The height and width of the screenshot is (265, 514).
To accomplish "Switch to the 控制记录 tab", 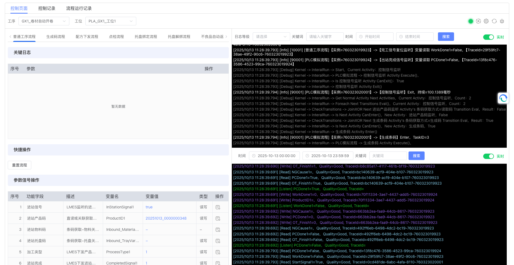I will coord(47,8).
